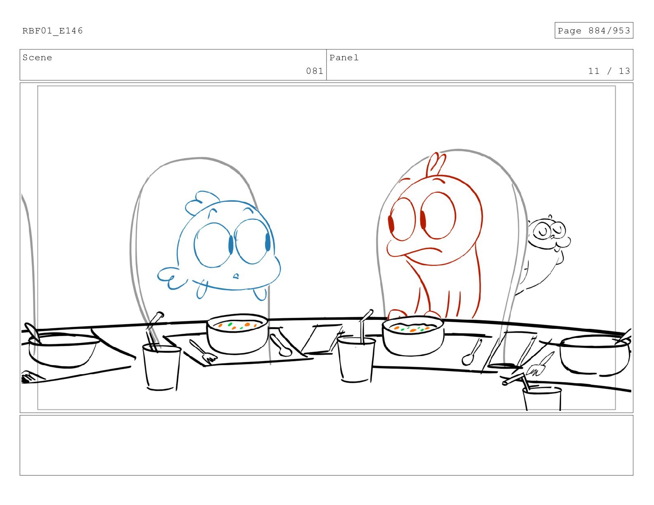Click the Panel label

[344, 58]
